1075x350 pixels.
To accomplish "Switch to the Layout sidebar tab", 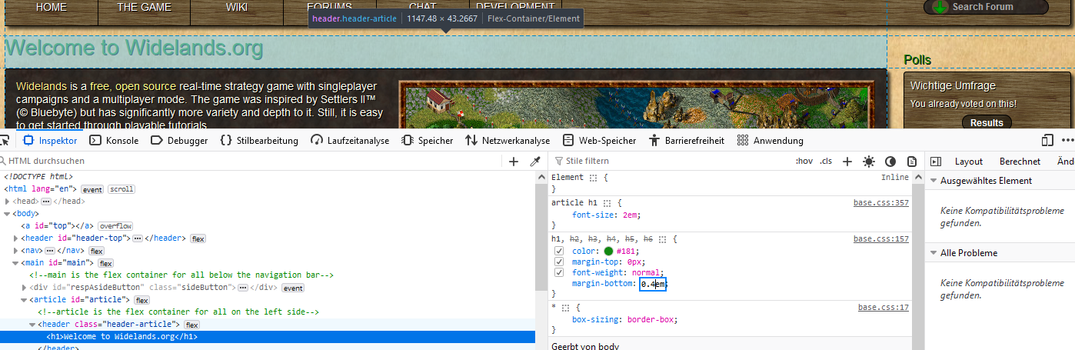I will tap(969, 162).
